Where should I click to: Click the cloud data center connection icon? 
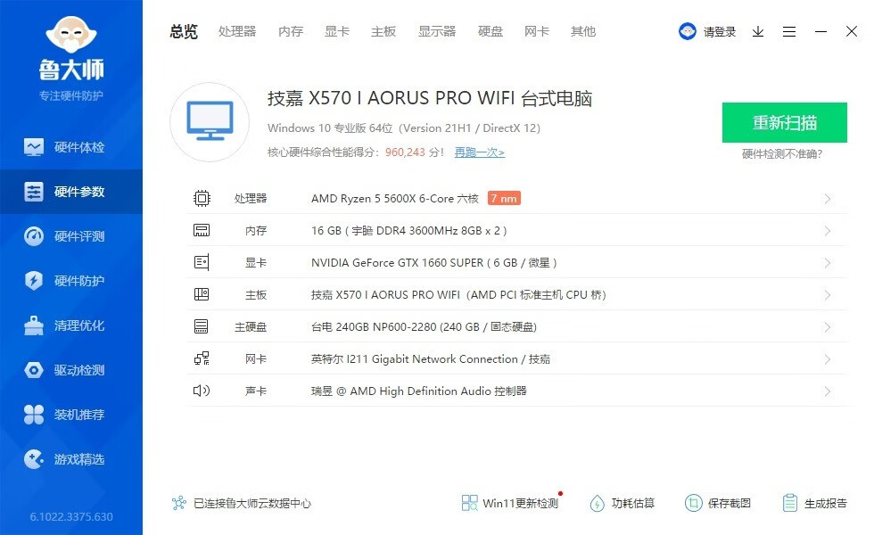[179, 503]
